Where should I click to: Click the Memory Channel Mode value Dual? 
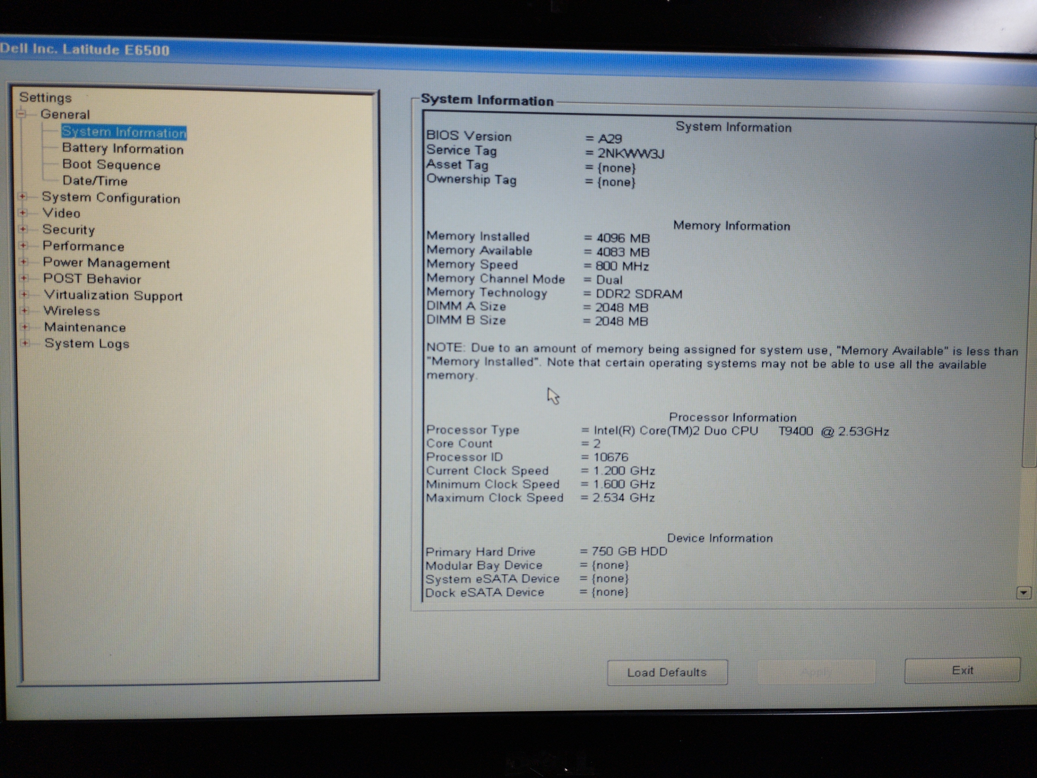click(609, 280)
